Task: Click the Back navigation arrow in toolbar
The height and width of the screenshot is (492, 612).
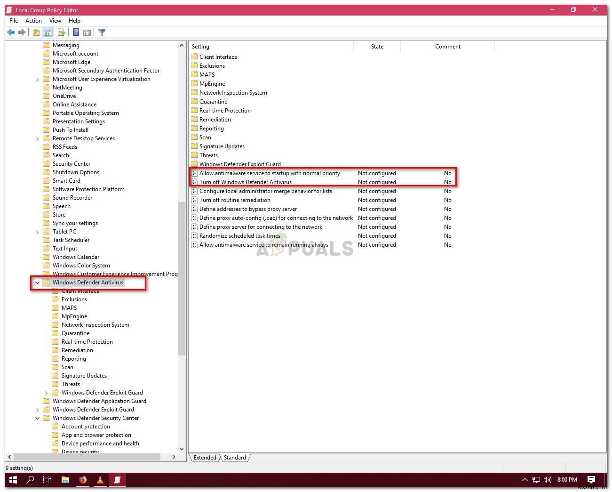Action: [x=11, y=32]
